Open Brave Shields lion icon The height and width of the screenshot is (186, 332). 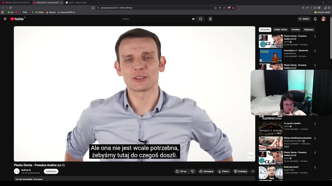point(229,8)
